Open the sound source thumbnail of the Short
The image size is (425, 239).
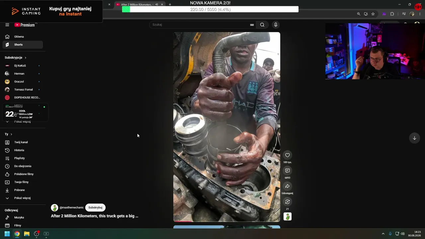coord(288,216)
